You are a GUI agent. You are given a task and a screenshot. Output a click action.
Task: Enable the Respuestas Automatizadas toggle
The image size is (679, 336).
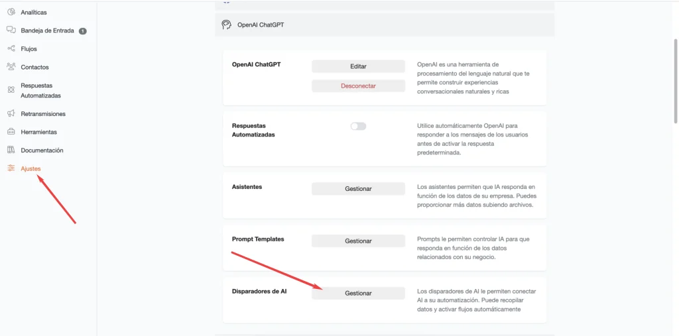coord(358,126)
